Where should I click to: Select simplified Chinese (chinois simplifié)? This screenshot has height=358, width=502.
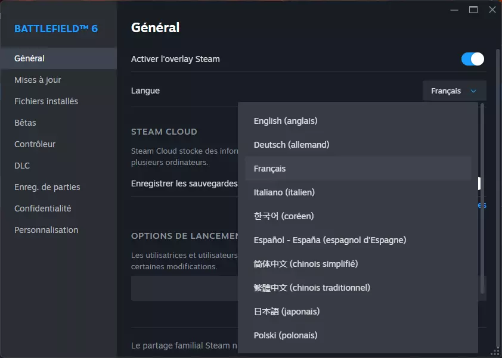point(306,264)
